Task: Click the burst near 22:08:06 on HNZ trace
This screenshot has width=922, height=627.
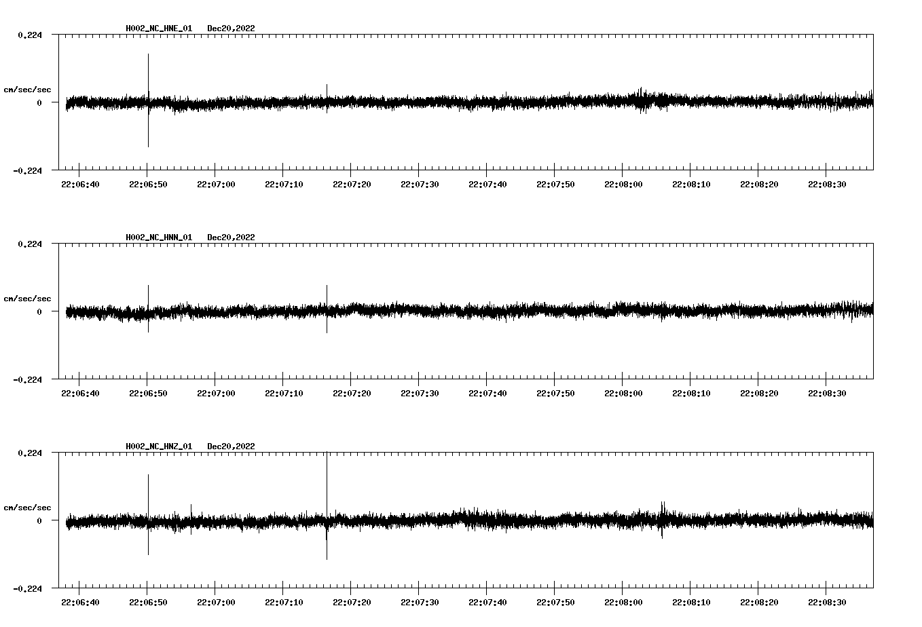Action: tap(663, 520)
